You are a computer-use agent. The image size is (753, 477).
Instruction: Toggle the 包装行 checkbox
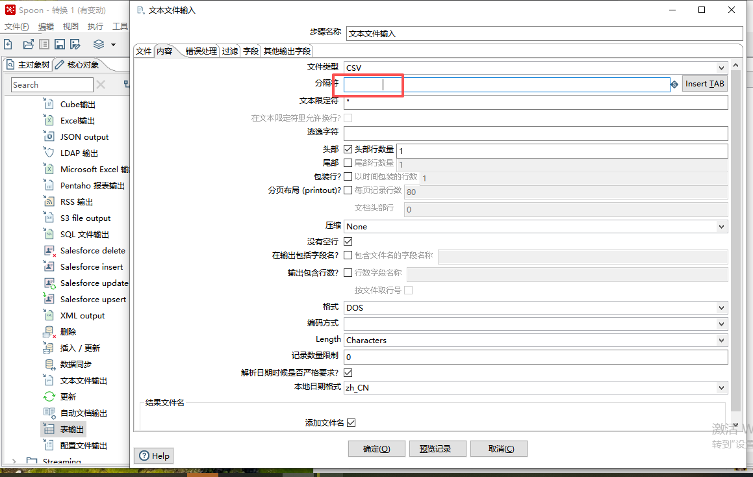click(x=348, y=176)
